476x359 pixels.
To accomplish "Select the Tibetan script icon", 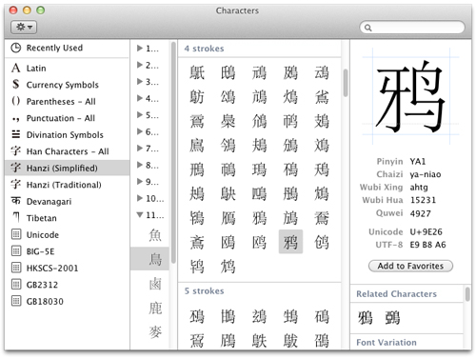I will pos(16,218).
